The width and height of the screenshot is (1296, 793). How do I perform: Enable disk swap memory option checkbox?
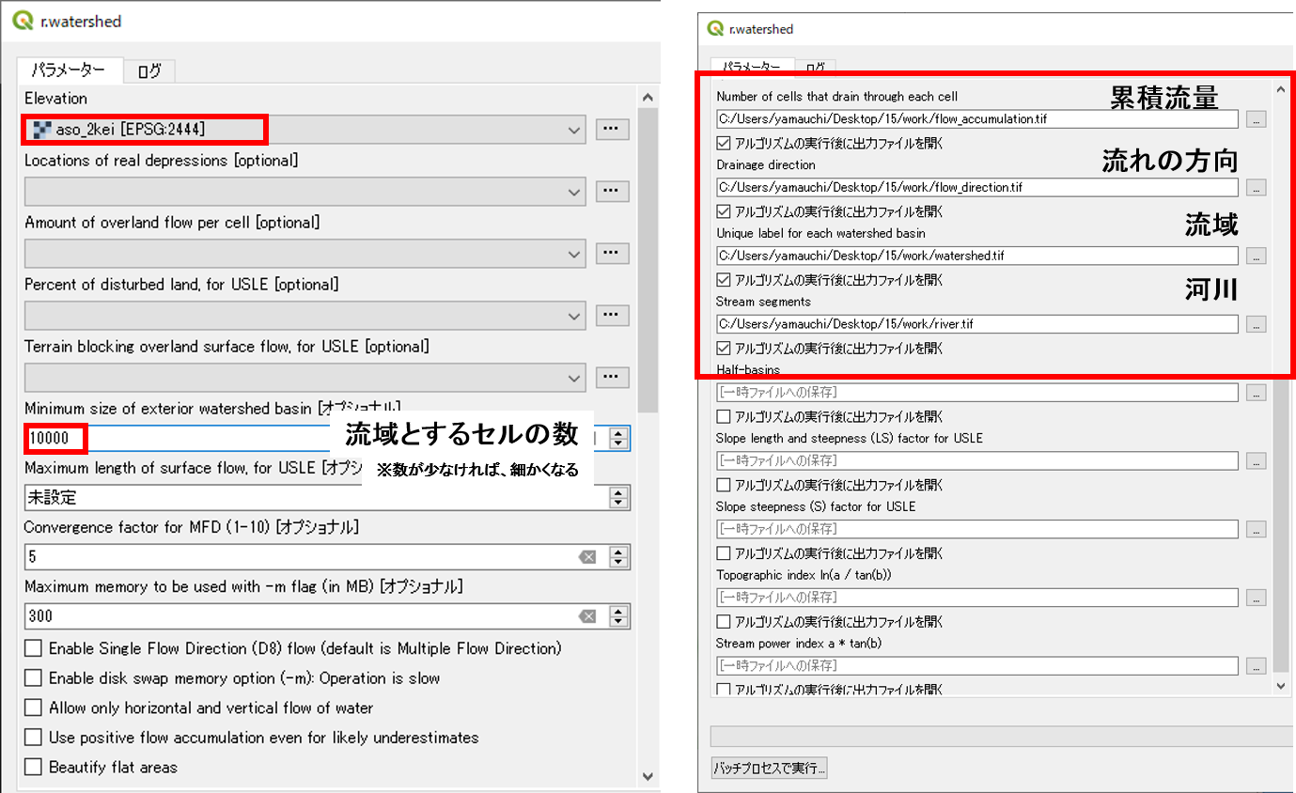pyautogui.click(x=33, y=678)
